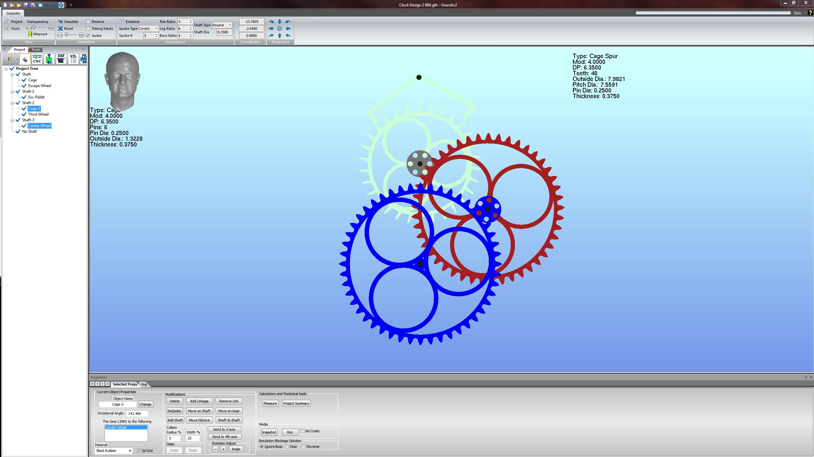Open the log tab in Properties
This screenshot has width=814, height=457.
(x=144, y=384)
